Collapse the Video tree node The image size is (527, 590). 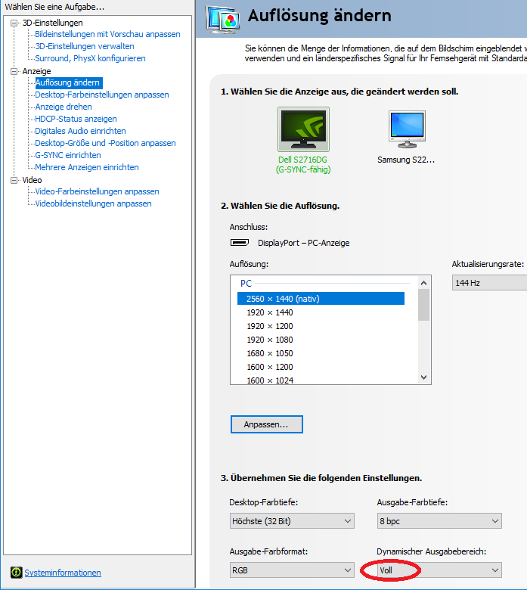[14, 180]
